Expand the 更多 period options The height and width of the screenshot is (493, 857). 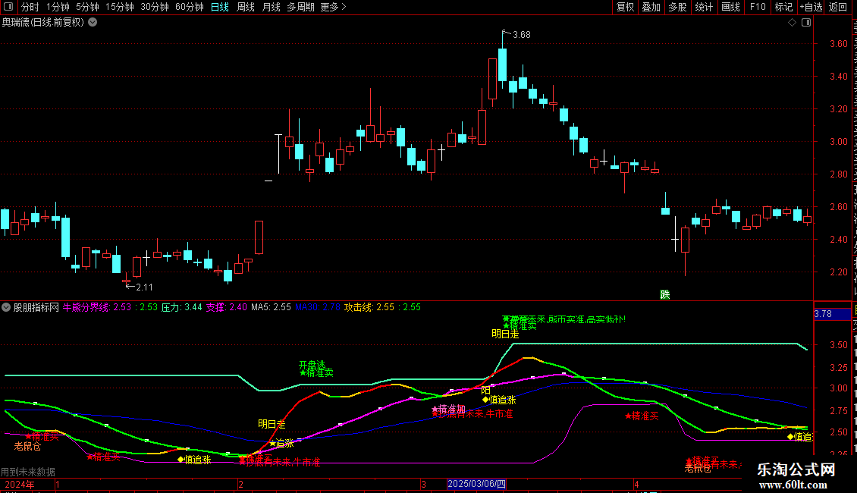tap(334, 7)
